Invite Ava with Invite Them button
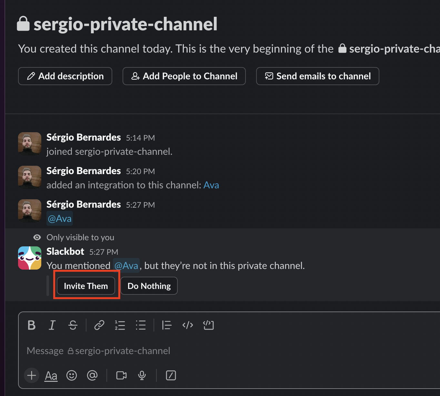This screenshot has height=396, width=440. pos(86,286)
